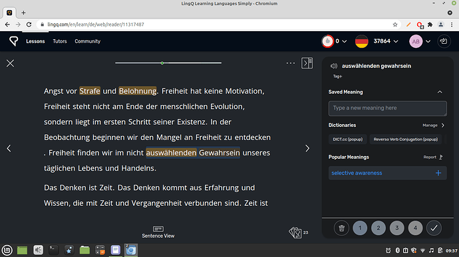Open the three-dots lesson options menu

tap(291, 63)
